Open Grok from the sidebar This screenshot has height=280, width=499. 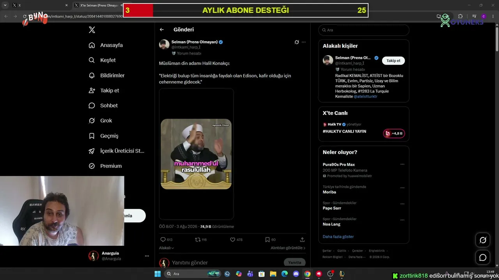click(100, 121)
